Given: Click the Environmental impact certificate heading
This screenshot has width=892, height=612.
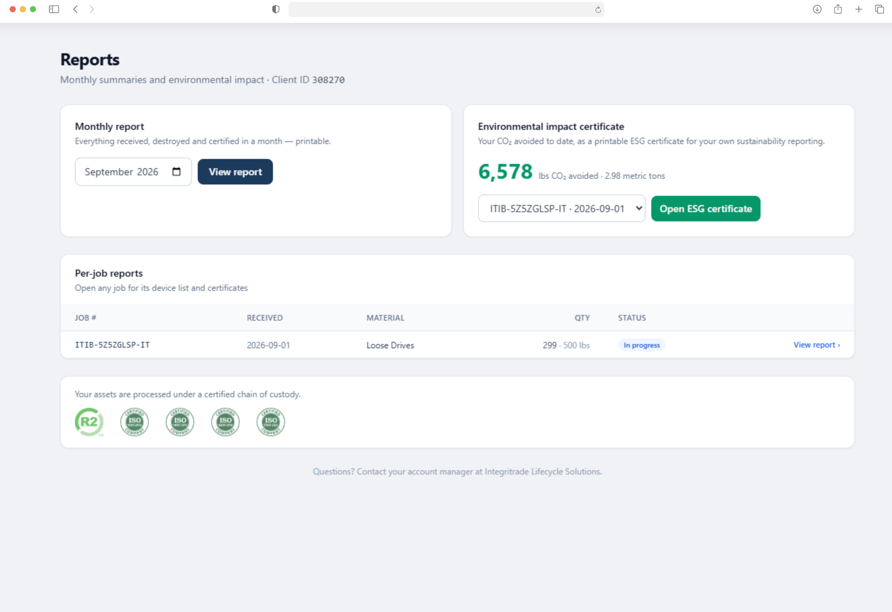Looking at the screenshot, I should tap(551, 127).
